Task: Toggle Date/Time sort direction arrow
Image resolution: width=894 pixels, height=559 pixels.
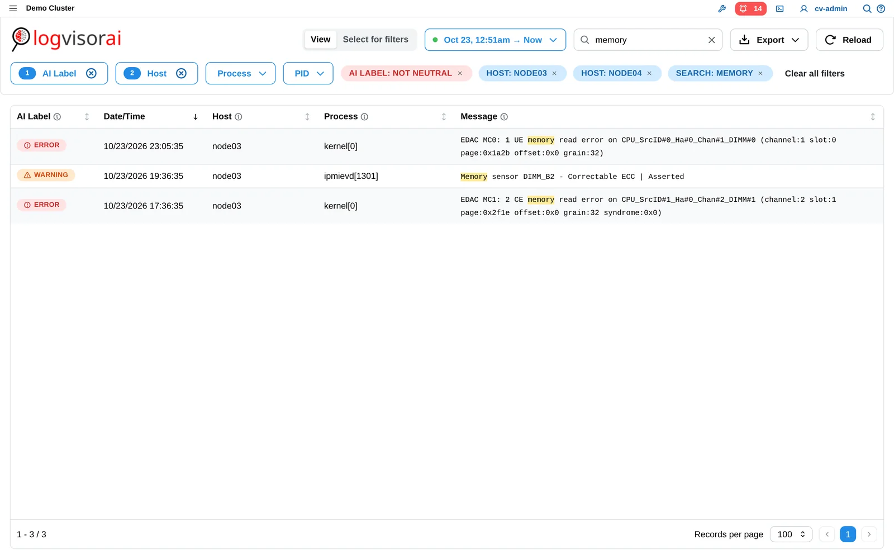Action: click(196, 117)
